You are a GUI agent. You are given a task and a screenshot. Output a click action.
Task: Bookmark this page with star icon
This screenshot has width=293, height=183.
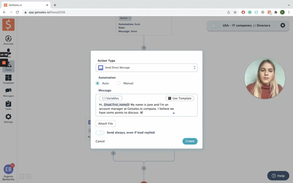(x=235, y=12)
